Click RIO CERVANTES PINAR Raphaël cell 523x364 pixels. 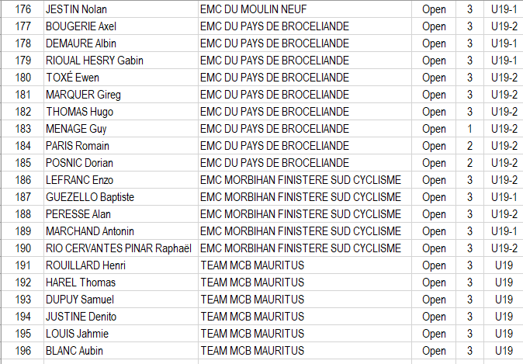click(x=121, y=248)
